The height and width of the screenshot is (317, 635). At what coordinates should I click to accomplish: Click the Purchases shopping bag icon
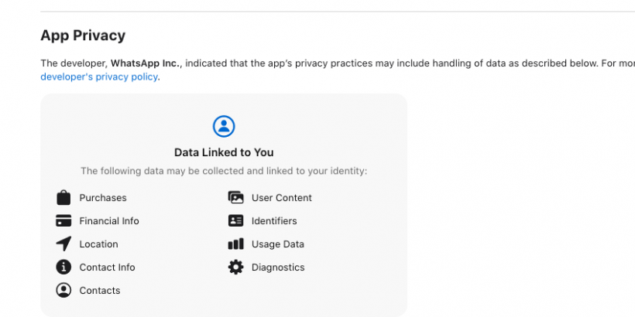[63, 198]
